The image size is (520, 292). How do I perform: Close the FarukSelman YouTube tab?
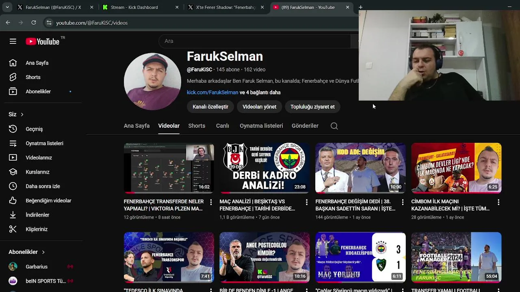(x=347, y=7)
